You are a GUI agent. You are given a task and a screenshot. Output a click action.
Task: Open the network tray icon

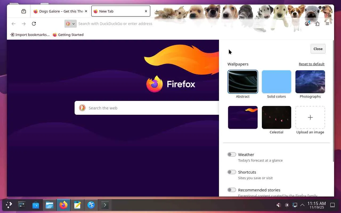[295, 205]
